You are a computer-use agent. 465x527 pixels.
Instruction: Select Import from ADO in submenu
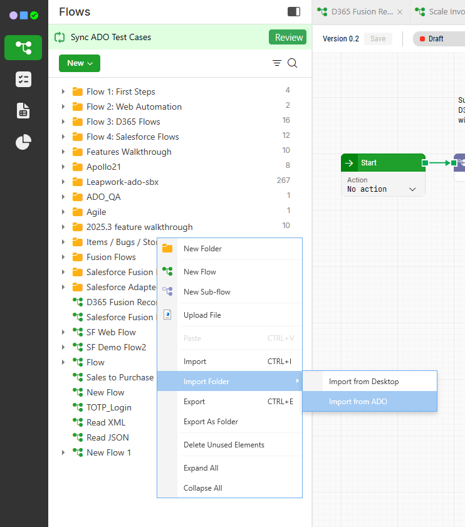(358, 402)
